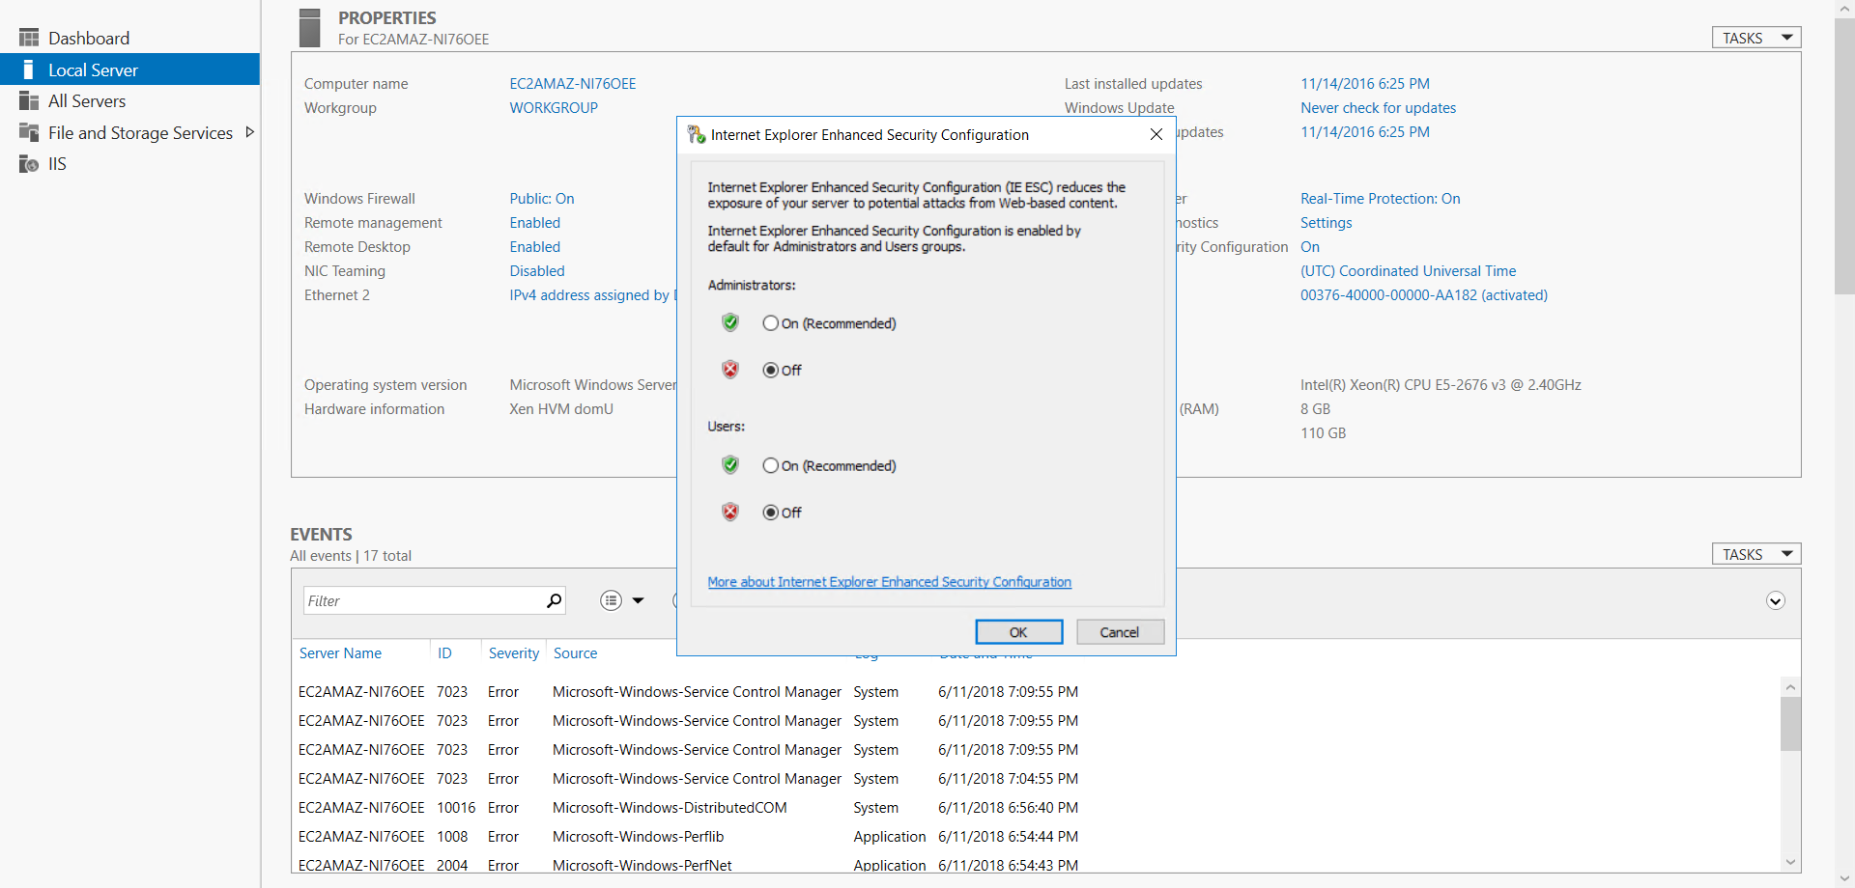Open the Events TASKS dropdown
Viewport: 1855px width, 888px height.
(1755, 554)
